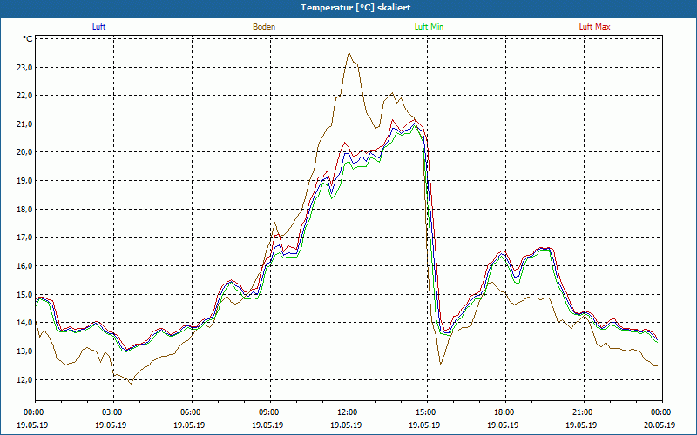Click the '13,0' y-axis value
The image size is (697, 435).
coord(24,351)
